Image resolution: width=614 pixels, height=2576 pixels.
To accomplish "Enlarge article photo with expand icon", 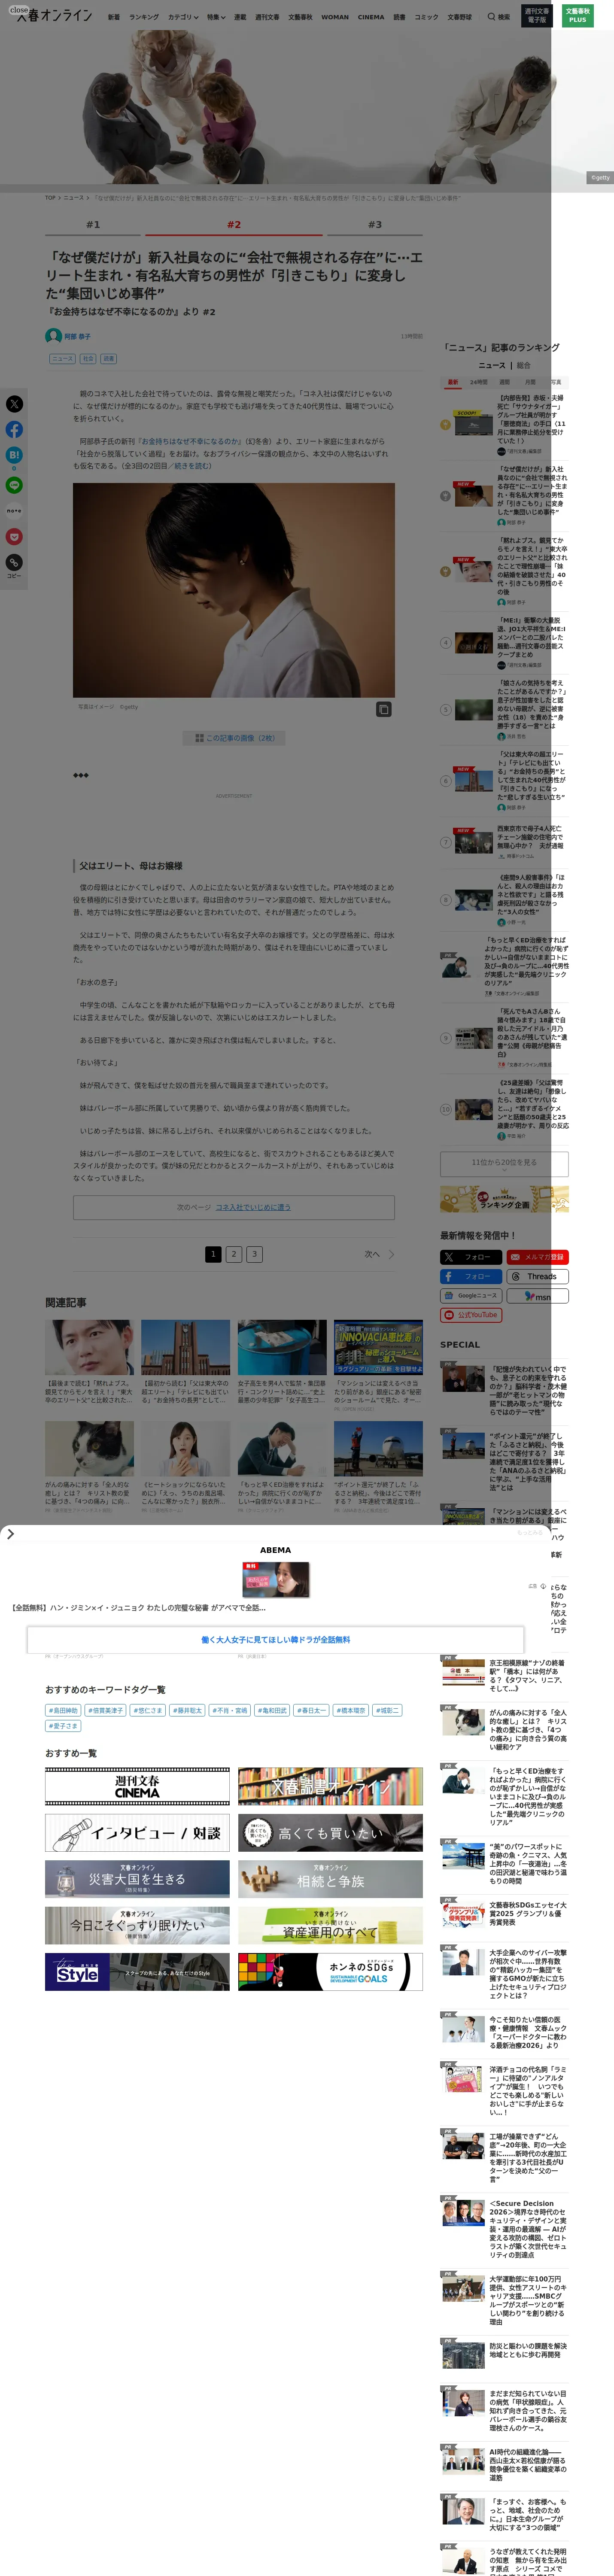I will tap(383, 709).
